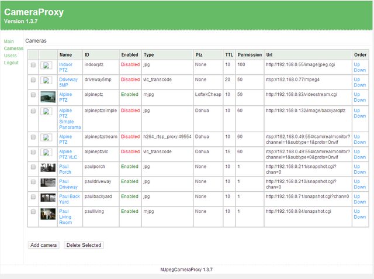Move Driveway 5MP down in order
Image resolution: width=374 pixels, height=279 pixels.
[360, 85]
